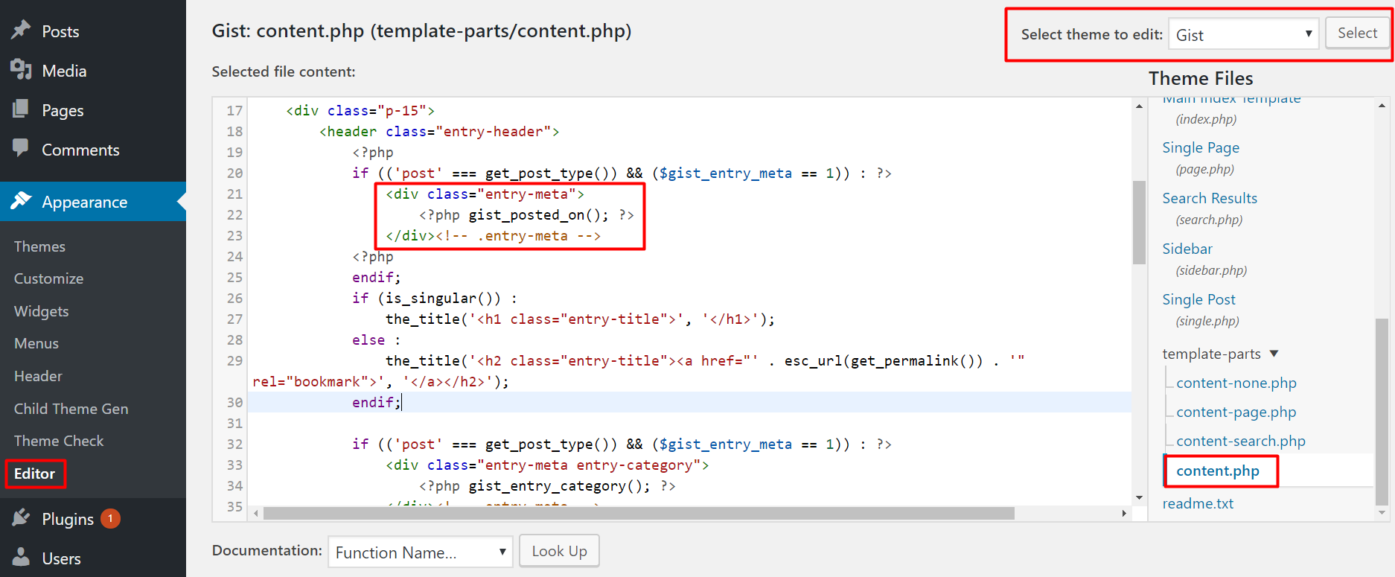Collapse the template-parts folder

1274,354
